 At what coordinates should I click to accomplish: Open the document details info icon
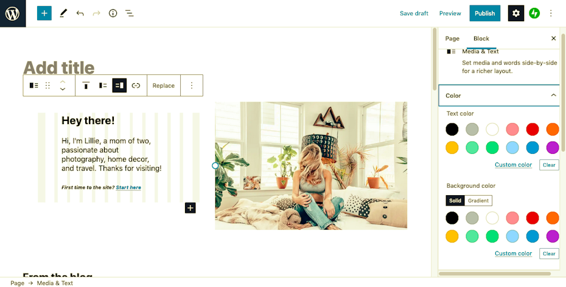pos(113,13)
